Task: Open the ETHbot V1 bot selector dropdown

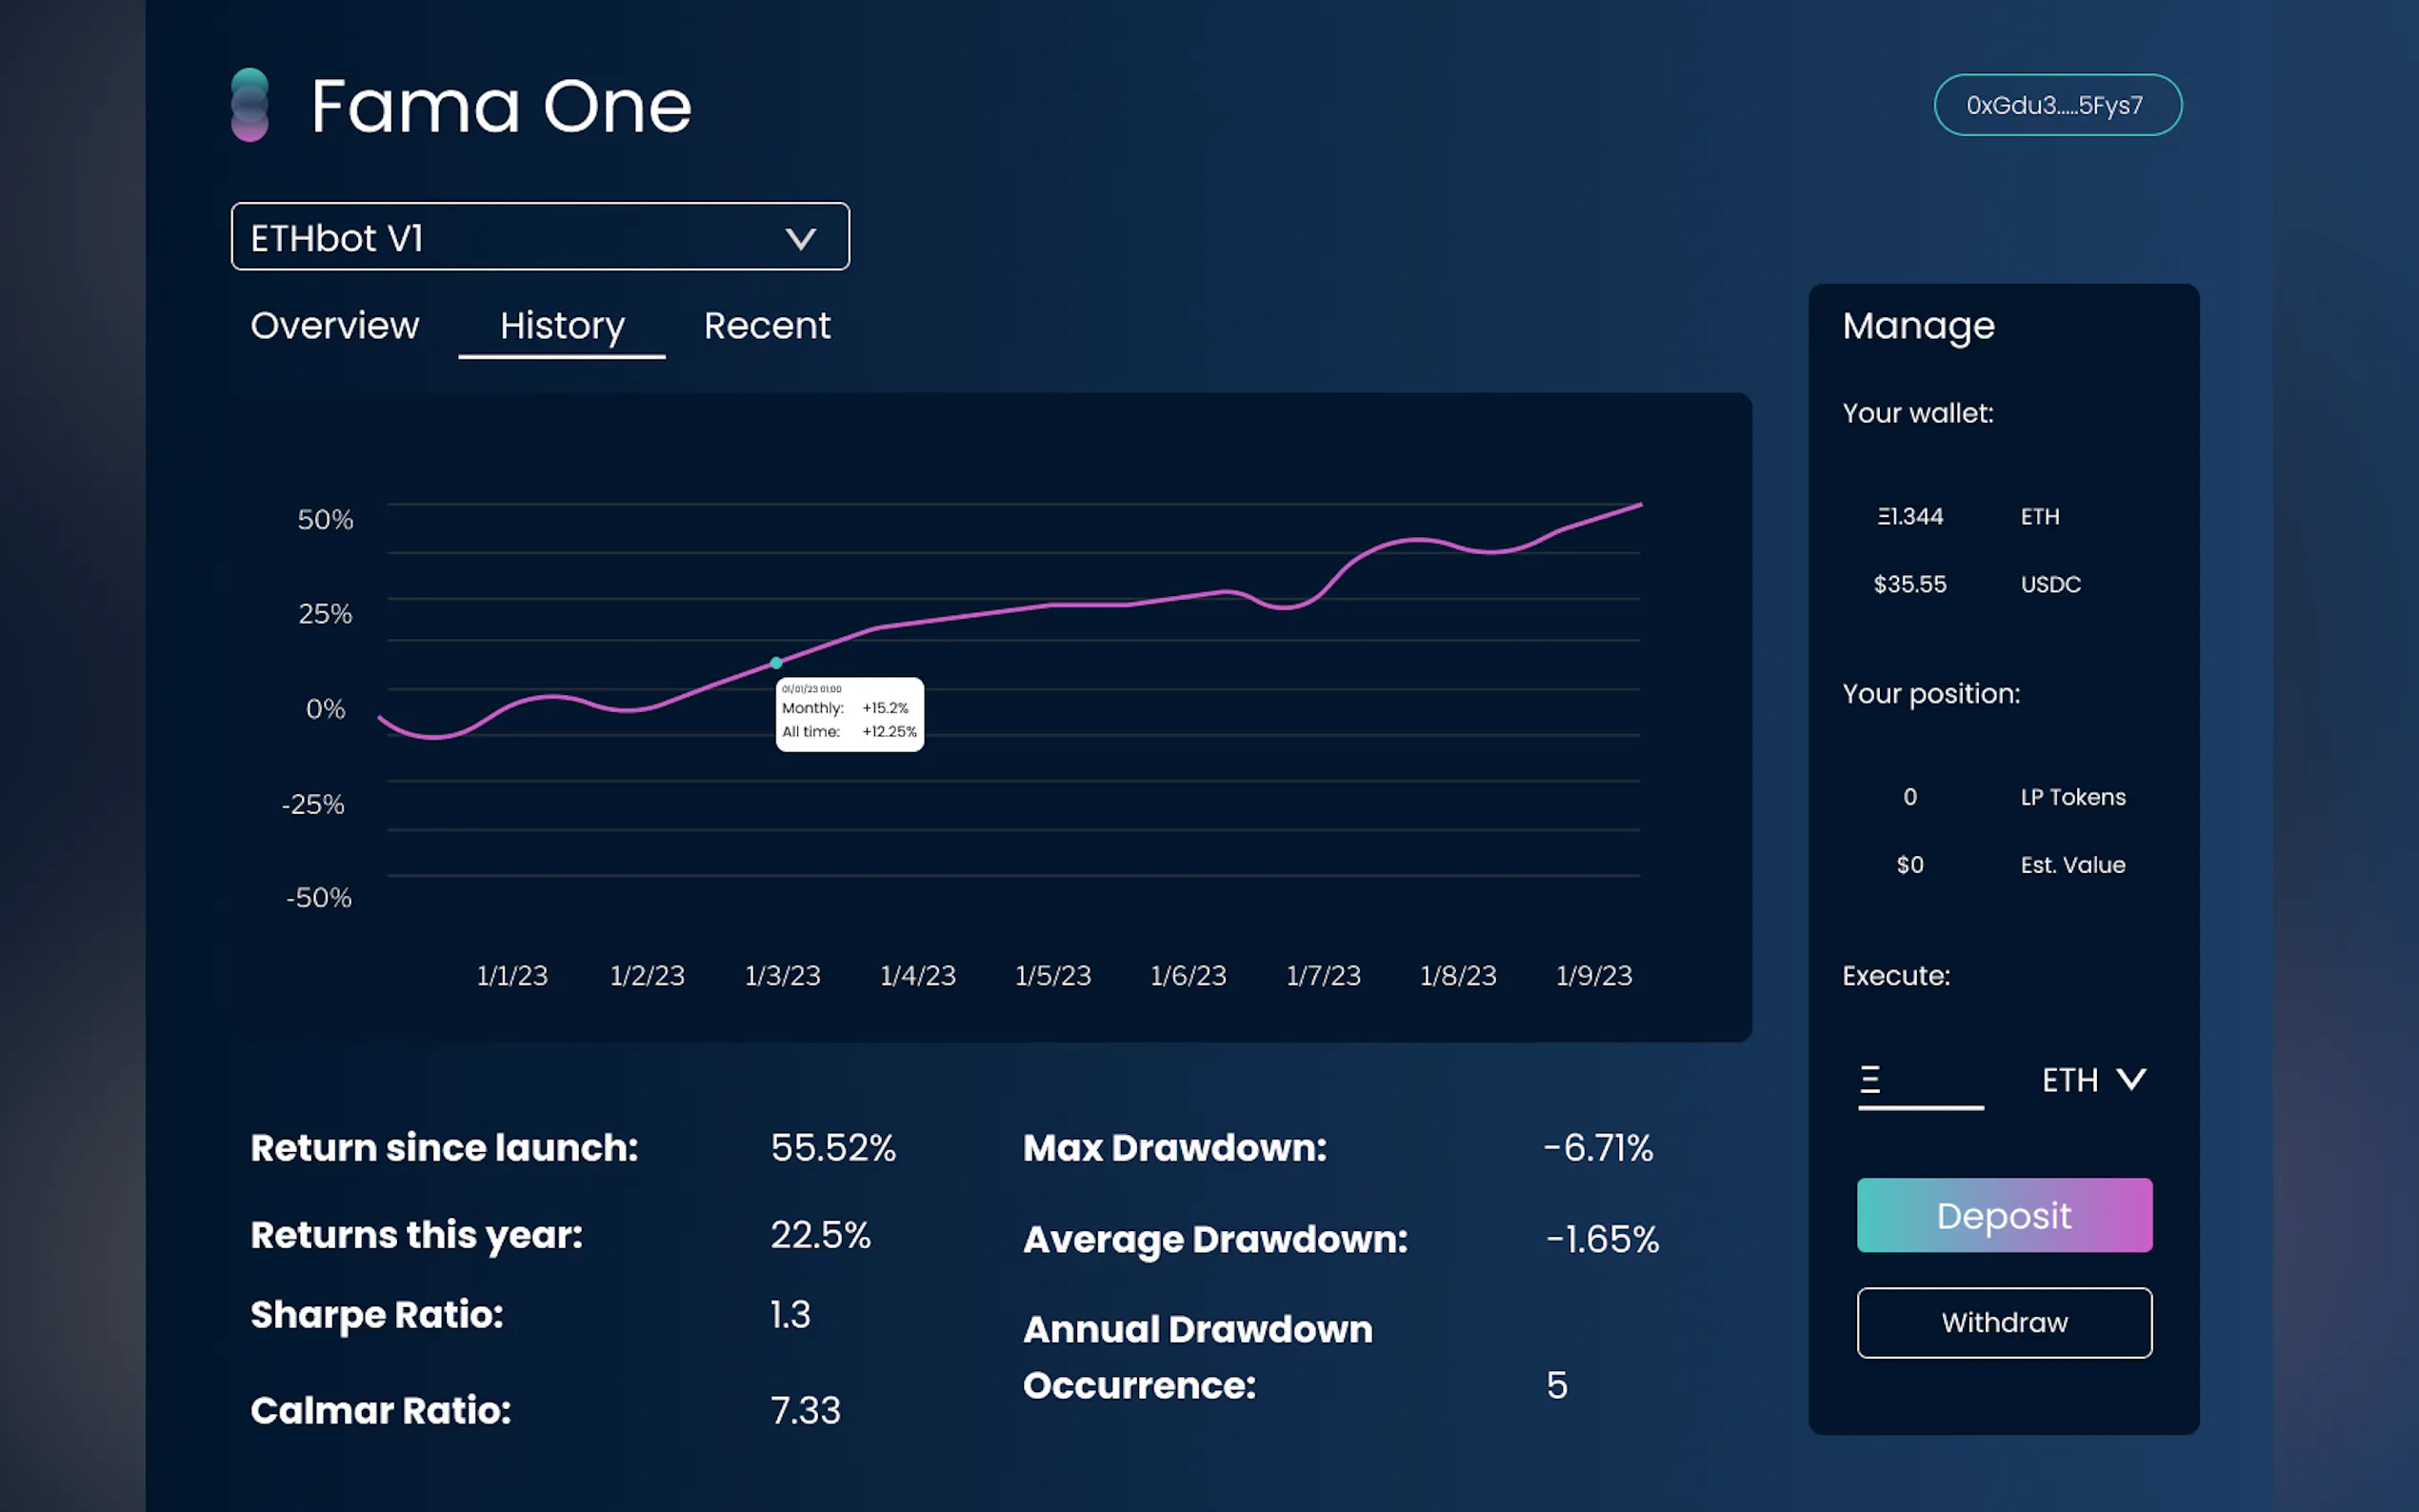Action: click(540, 237)
